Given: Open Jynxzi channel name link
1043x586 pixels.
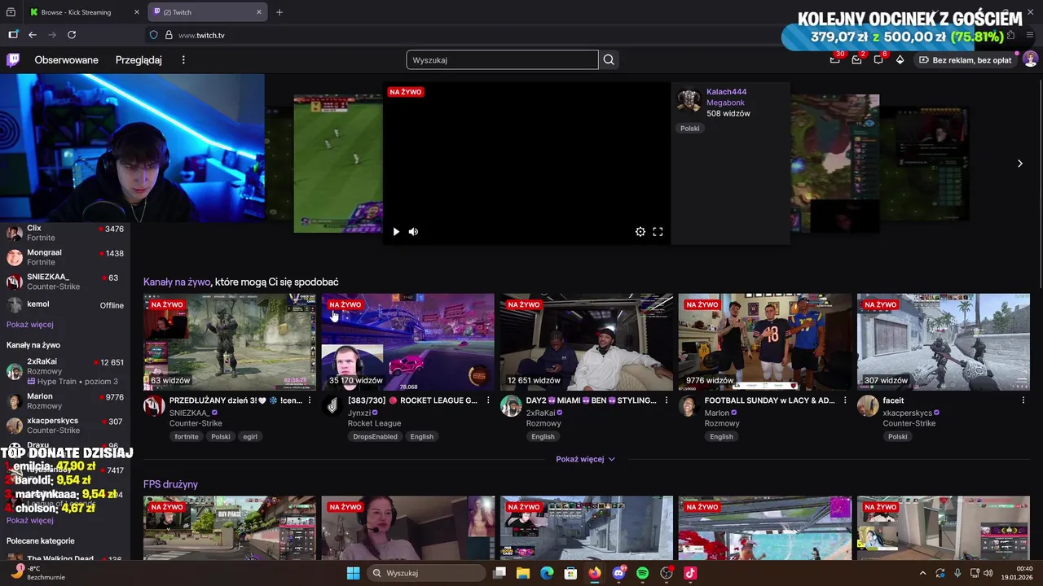Looking at the screenshot, I should tap(359, 413).
